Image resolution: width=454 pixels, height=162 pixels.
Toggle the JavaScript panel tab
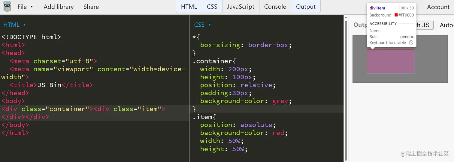pos(241,7)
